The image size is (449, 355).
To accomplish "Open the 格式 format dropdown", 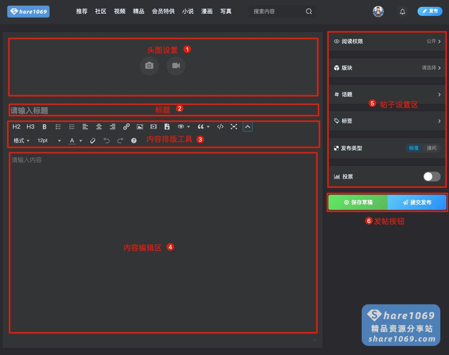I will (x=22, y=141).
